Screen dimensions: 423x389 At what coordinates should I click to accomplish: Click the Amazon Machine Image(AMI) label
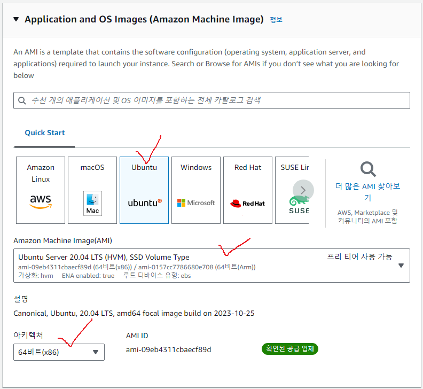62,240
